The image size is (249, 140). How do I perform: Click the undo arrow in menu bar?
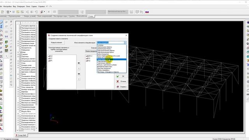(x=47, y=7)
